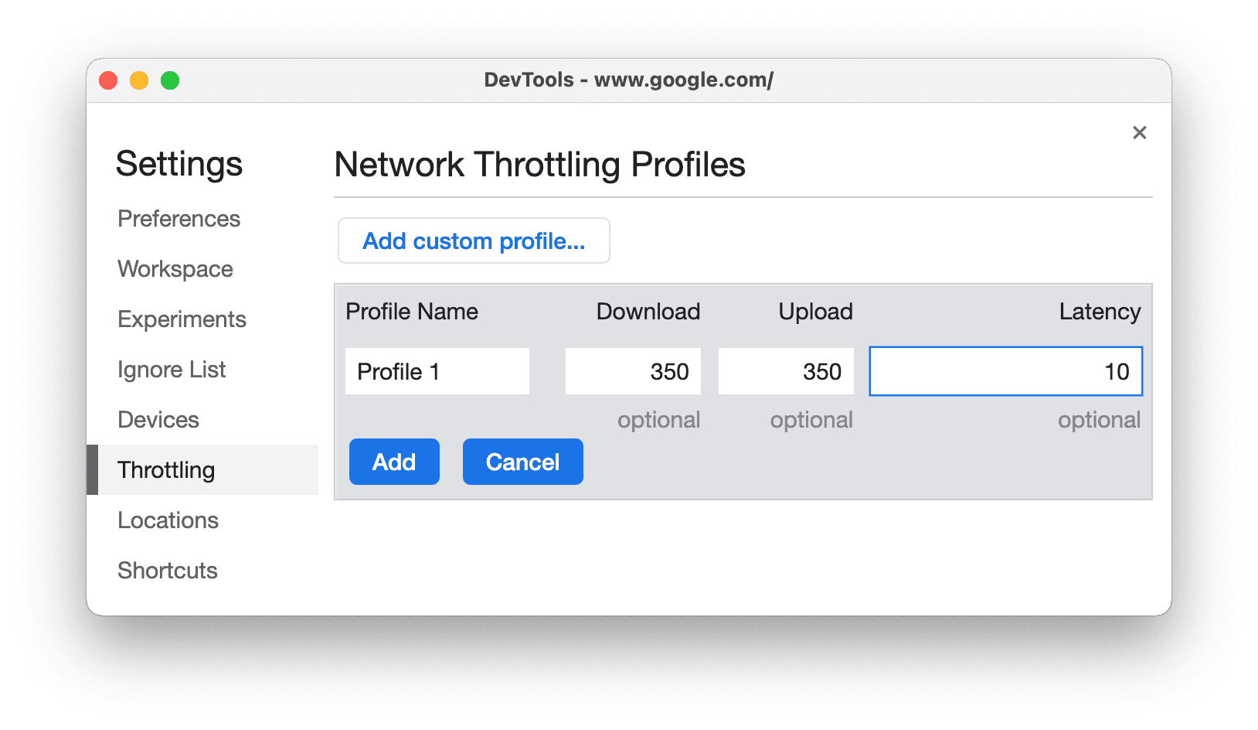Switch to the Workspace settings tab
The width and height of the screenshot is (1258, 730).
tap(175, 269)
